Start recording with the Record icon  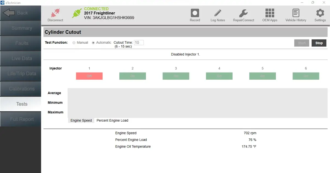195,13
